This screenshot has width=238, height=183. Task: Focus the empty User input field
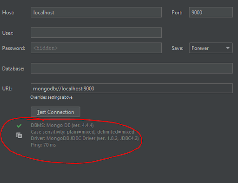click(96, 33)
